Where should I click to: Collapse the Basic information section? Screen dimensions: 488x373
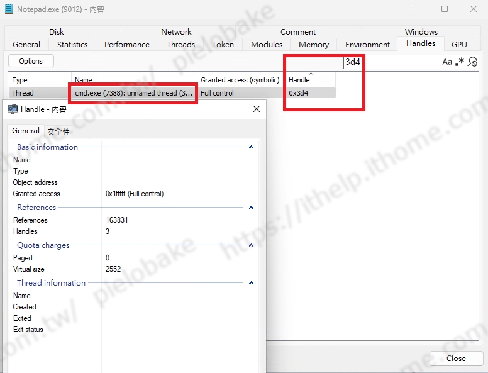(x=251, y=147)
